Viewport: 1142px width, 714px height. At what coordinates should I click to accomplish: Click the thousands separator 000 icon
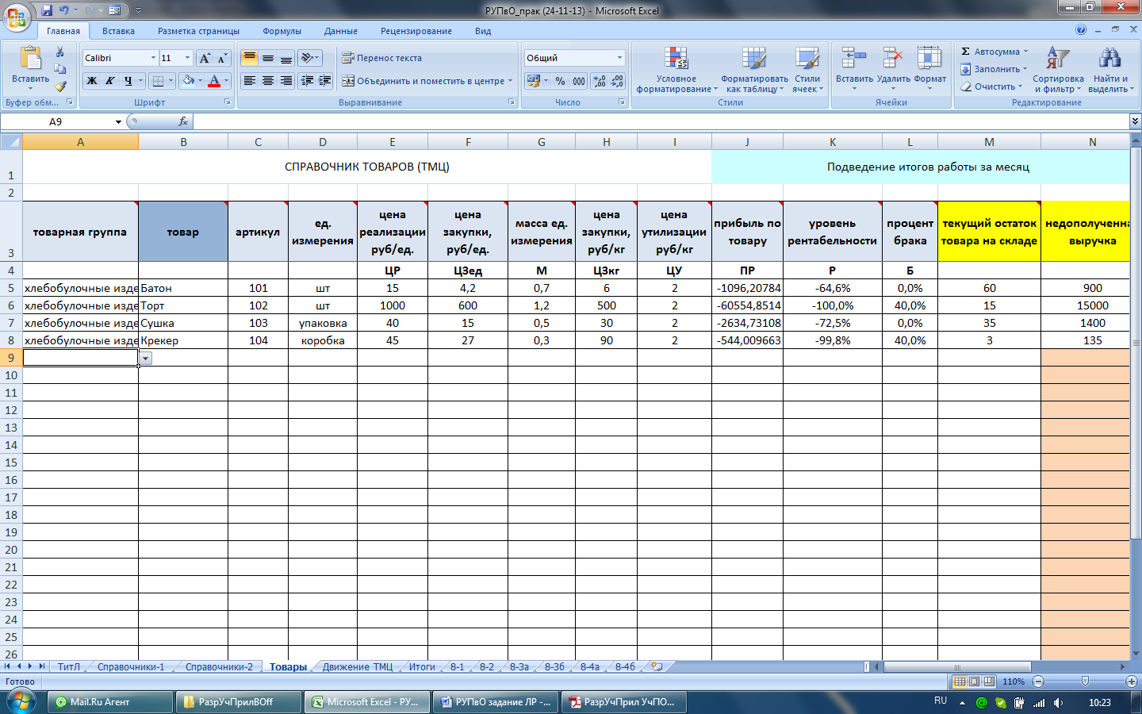click(x=579, y=81)
